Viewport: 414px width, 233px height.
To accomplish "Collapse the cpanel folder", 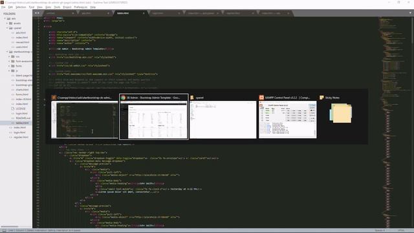I will point(7,28).
